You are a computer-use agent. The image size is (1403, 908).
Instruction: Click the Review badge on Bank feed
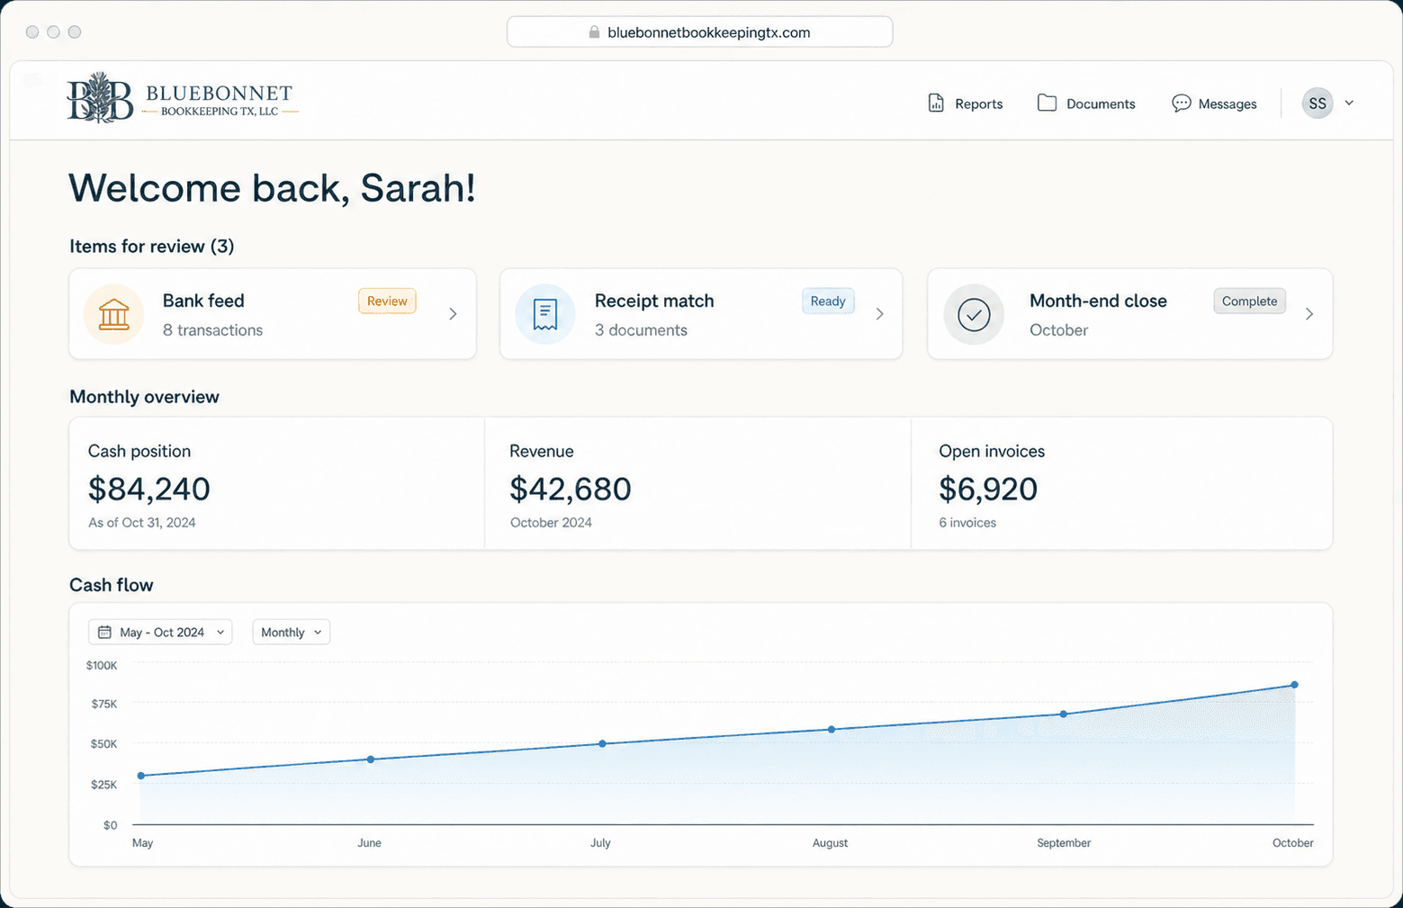pyautogui.click(x=387, y=301)
